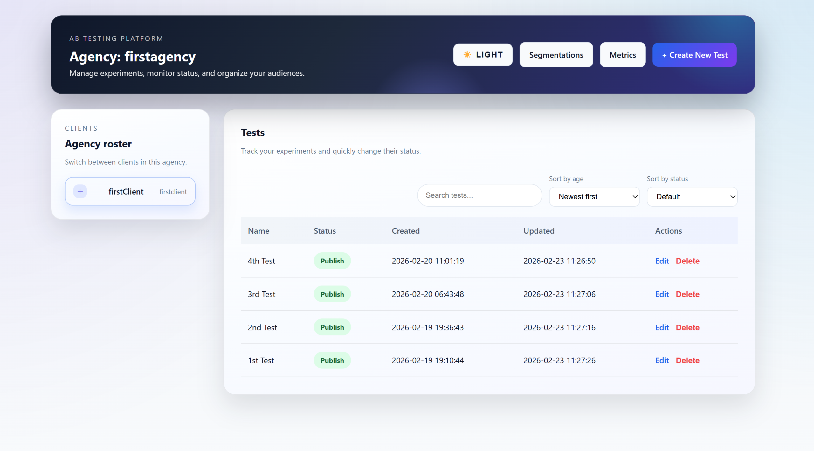The image size is (814, 451).
Task: Edit the 3rd Test
Action: click(x=662, y=294)
